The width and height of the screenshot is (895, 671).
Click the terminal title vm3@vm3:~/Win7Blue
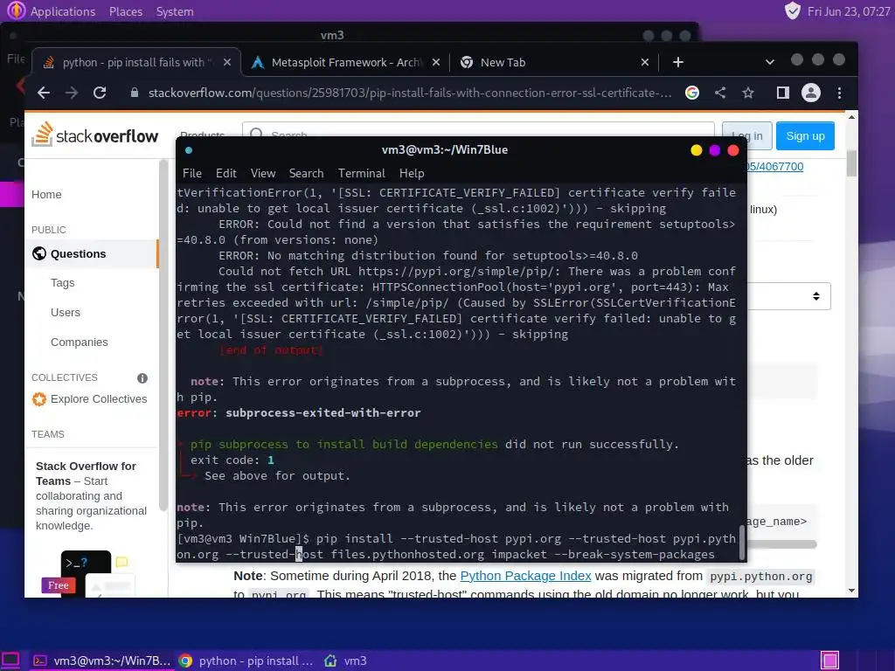445,149
